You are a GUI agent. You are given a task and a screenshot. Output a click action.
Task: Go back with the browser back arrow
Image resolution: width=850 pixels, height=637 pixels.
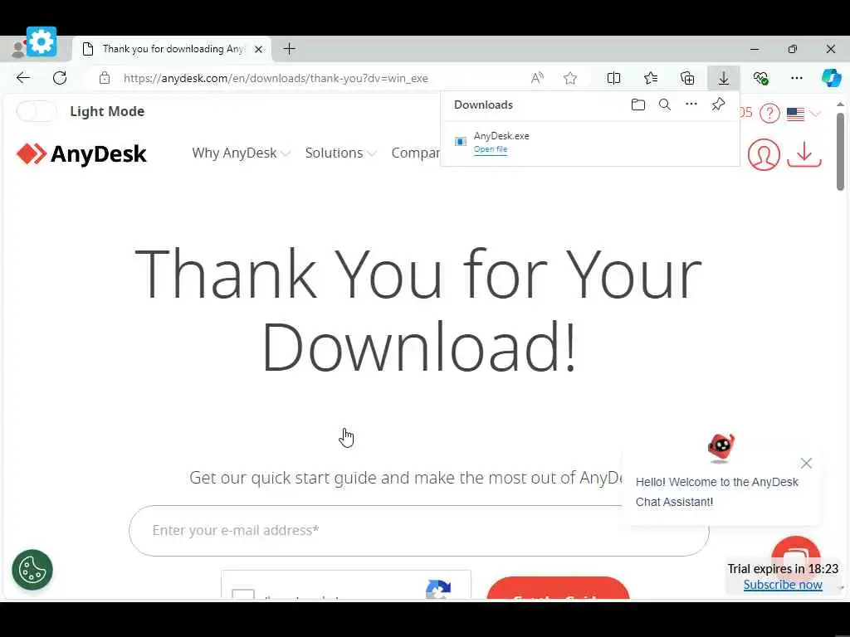pyautogui.click(x=22, y=78)
